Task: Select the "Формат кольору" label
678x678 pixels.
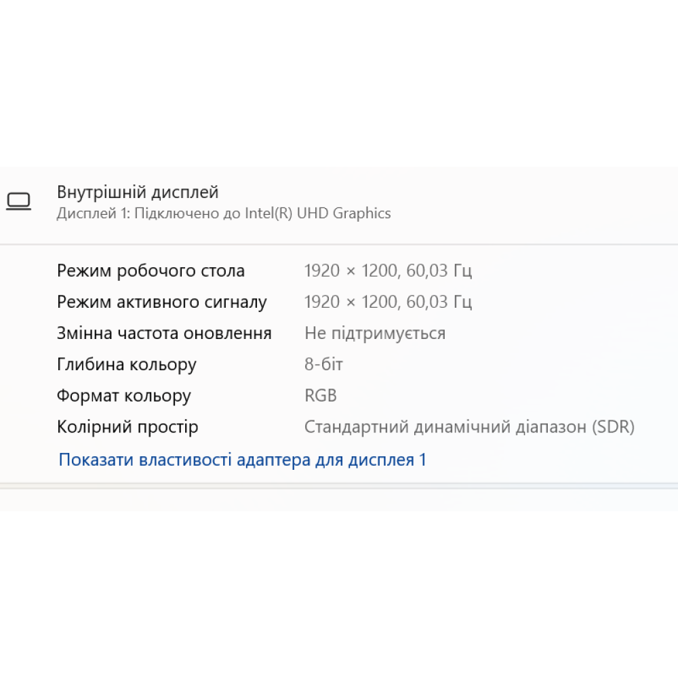Action: coord(123,395)
